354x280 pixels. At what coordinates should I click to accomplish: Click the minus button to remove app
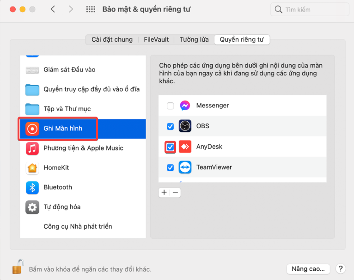point(175,193)
